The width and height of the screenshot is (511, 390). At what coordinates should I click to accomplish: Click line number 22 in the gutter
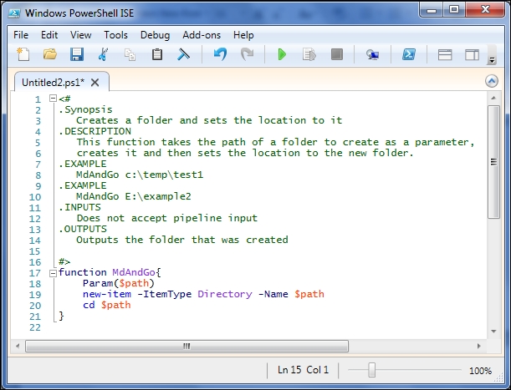tap(35, 327)
